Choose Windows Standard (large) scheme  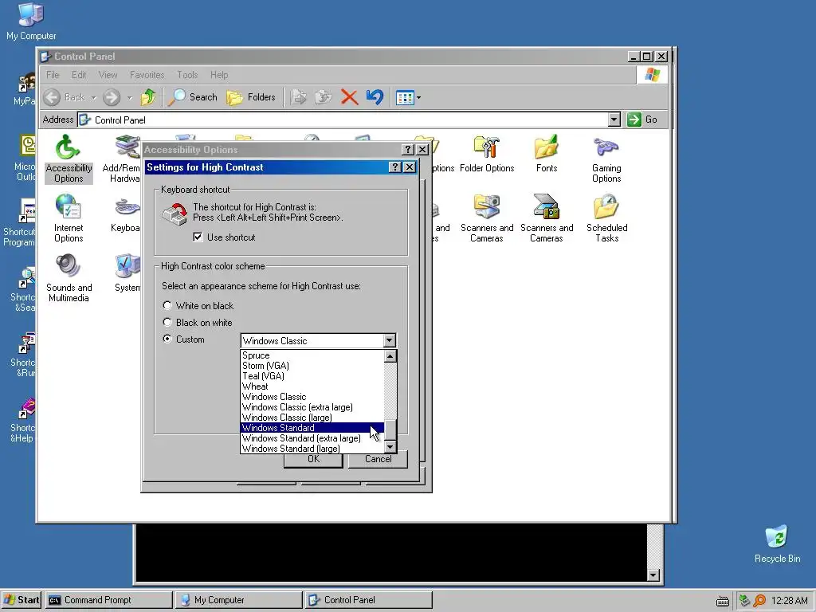[312, 449]
